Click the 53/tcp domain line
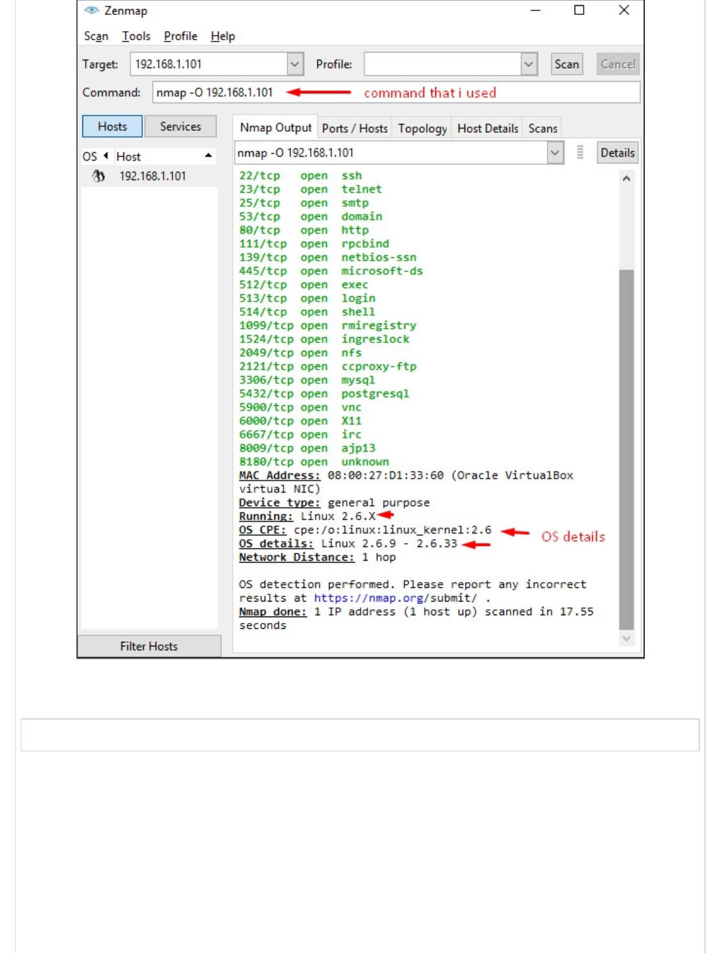Viewport: 720px width, 953px height. pos(311,217)
